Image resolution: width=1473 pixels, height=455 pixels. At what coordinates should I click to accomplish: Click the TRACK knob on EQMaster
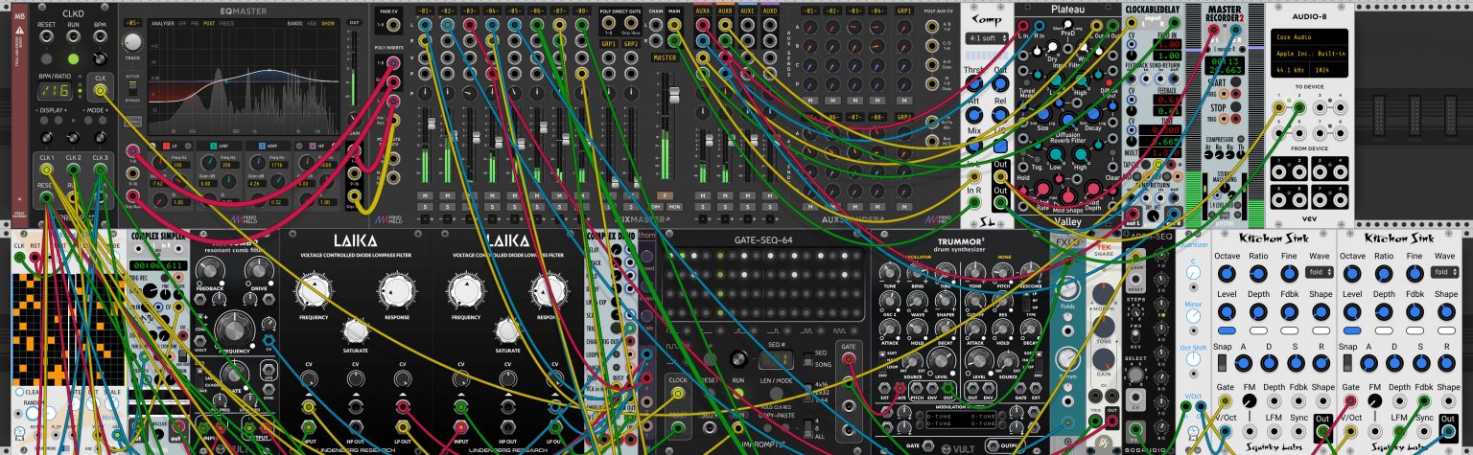point(133,42)
